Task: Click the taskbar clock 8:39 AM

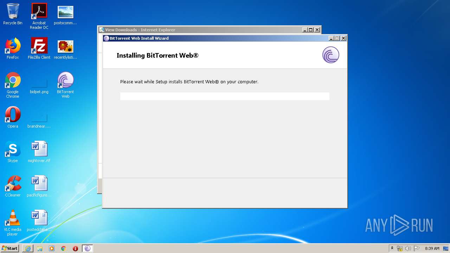Action: click(432, 248)
